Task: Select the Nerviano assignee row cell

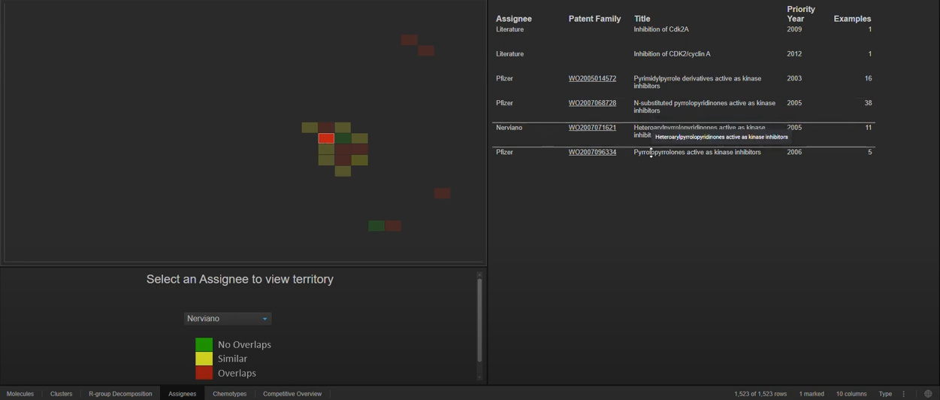Action: [509, 128]
